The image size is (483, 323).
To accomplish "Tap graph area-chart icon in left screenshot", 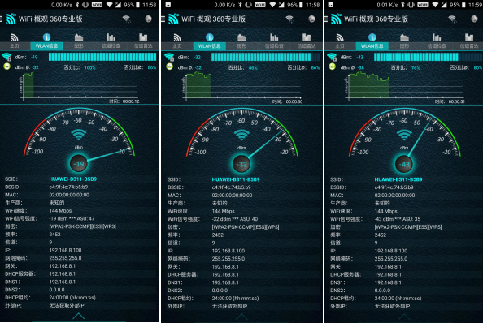I will 79,37.
